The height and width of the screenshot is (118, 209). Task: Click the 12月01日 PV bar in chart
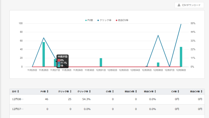(101, 62)
